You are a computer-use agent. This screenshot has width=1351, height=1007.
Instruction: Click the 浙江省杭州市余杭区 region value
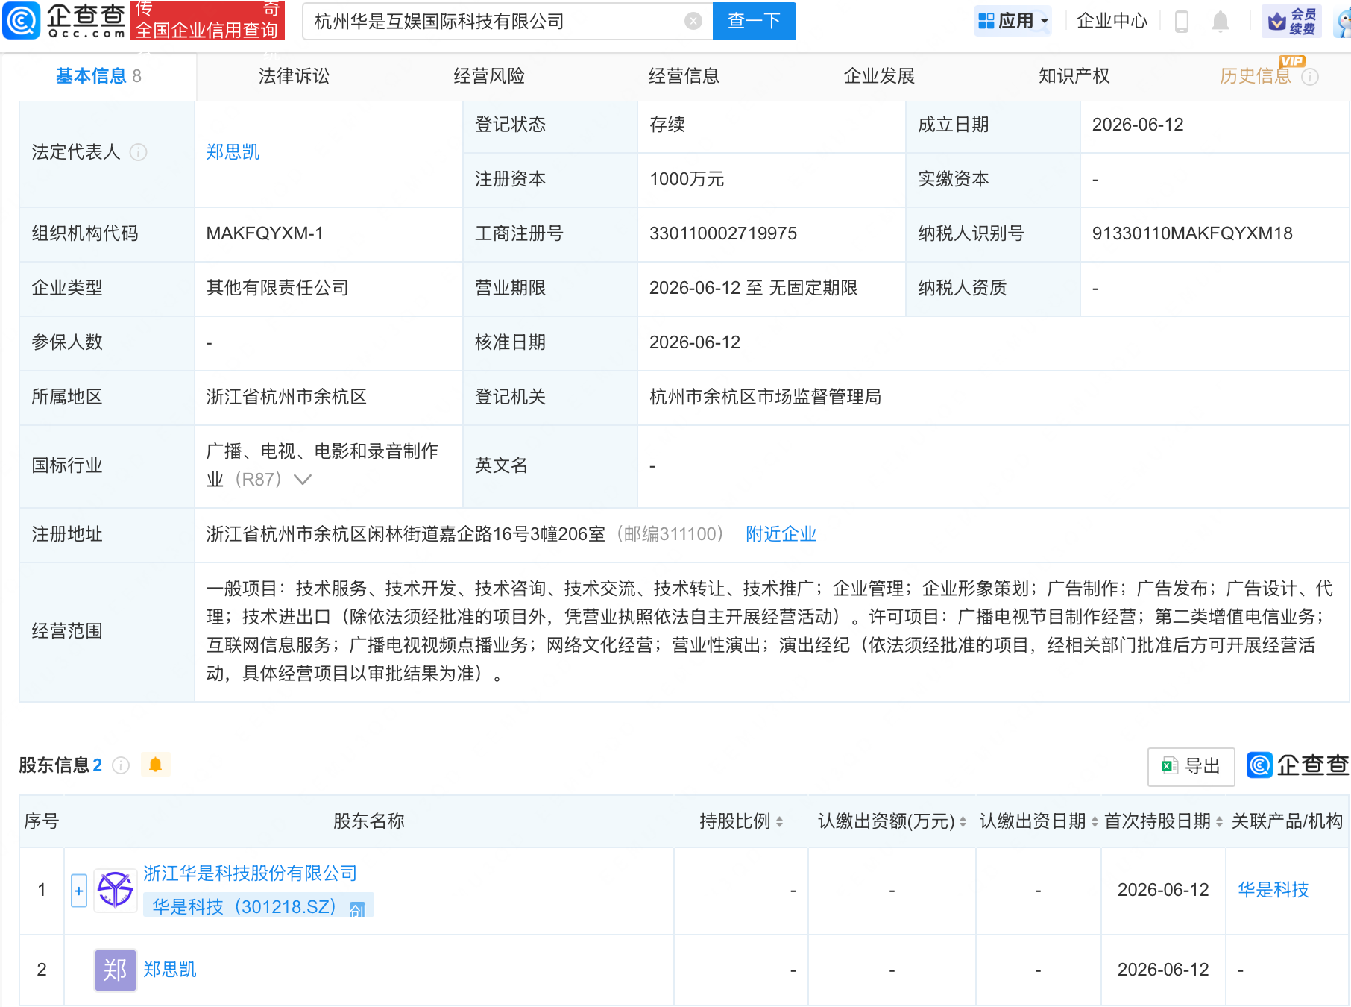click(x=286, y=397)
